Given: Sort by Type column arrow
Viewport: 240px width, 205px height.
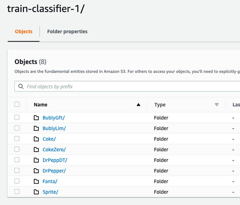Looking at the screenshot, I should (x=217, y=105).
